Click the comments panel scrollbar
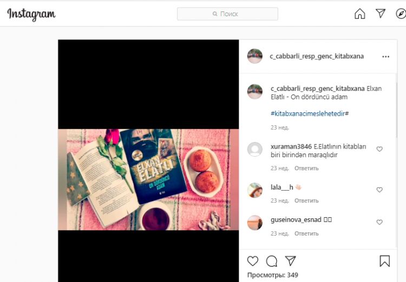 [396, 110]
